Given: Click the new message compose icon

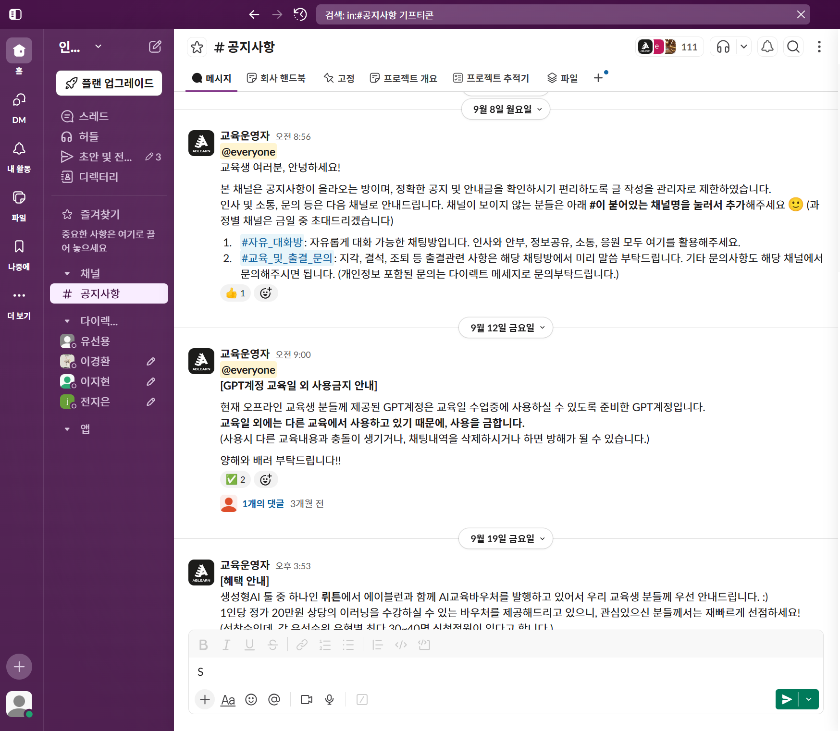Looking at the screenshot, I should click(155, 47).
